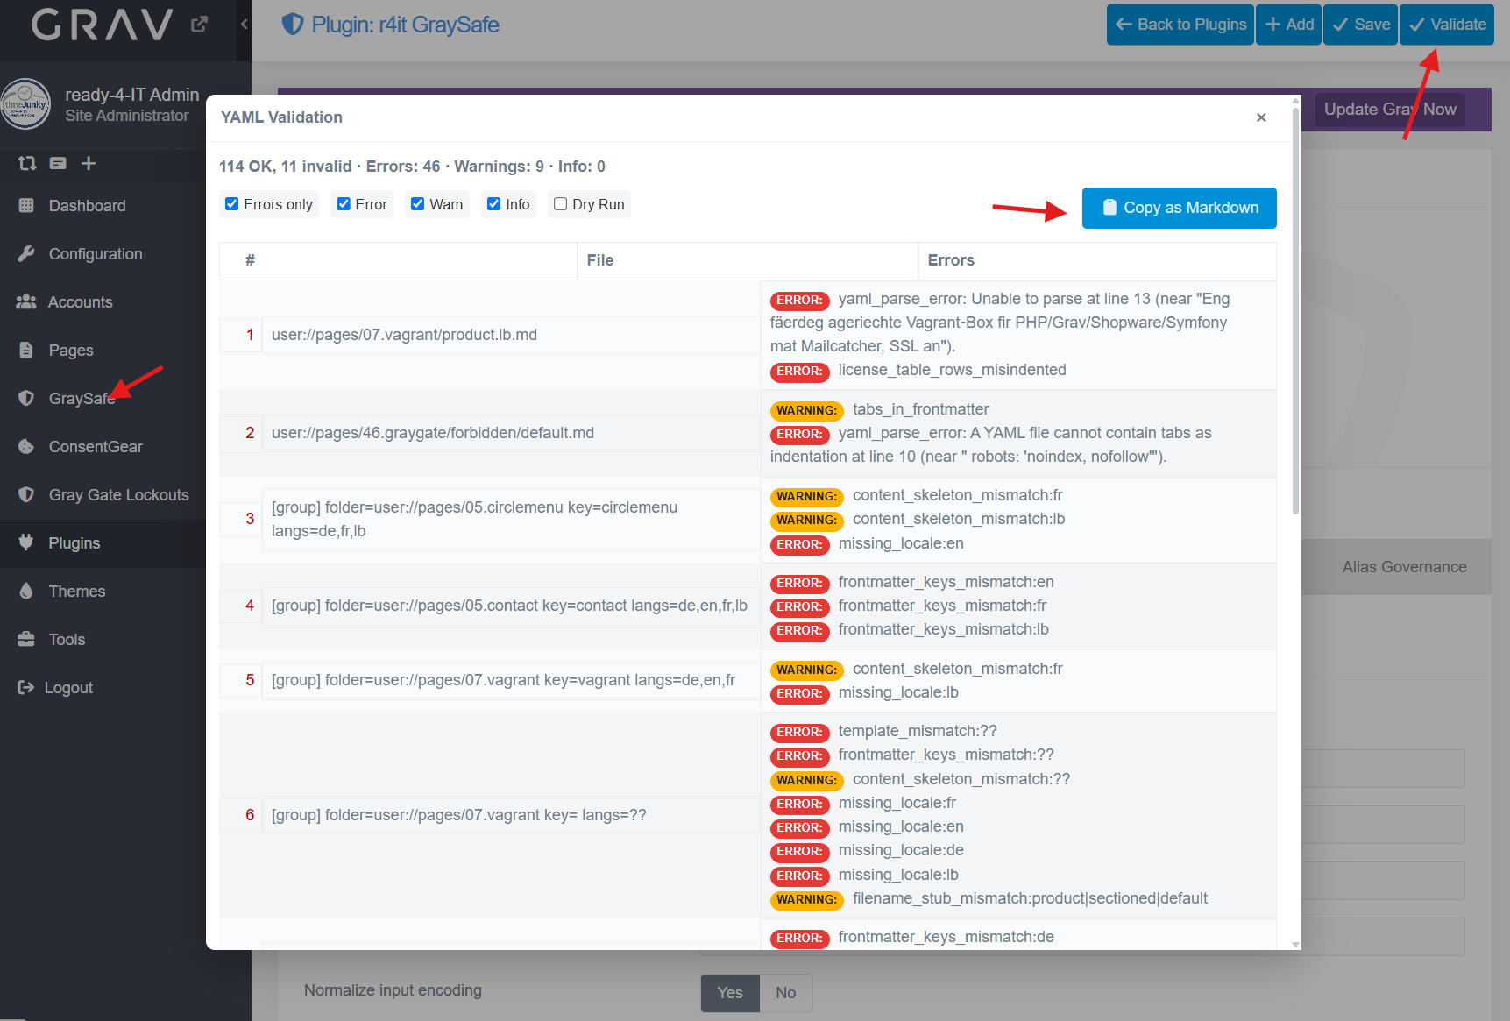Click the plus quick-add icon in the sidebar

tap(89, 163)
